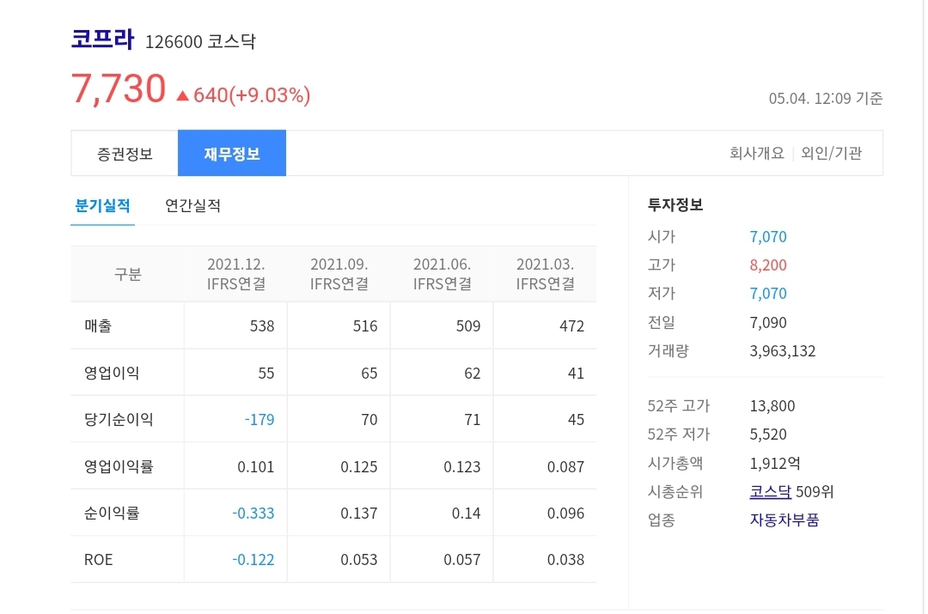Select the negative 당기순이익 value -179
The image size is (928, 614).
[259, 418]
